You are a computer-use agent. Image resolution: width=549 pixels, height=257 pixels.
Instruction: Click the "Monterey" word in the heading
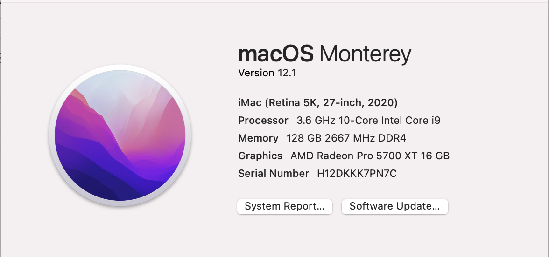pyautogui.click(x=365, y=54)
